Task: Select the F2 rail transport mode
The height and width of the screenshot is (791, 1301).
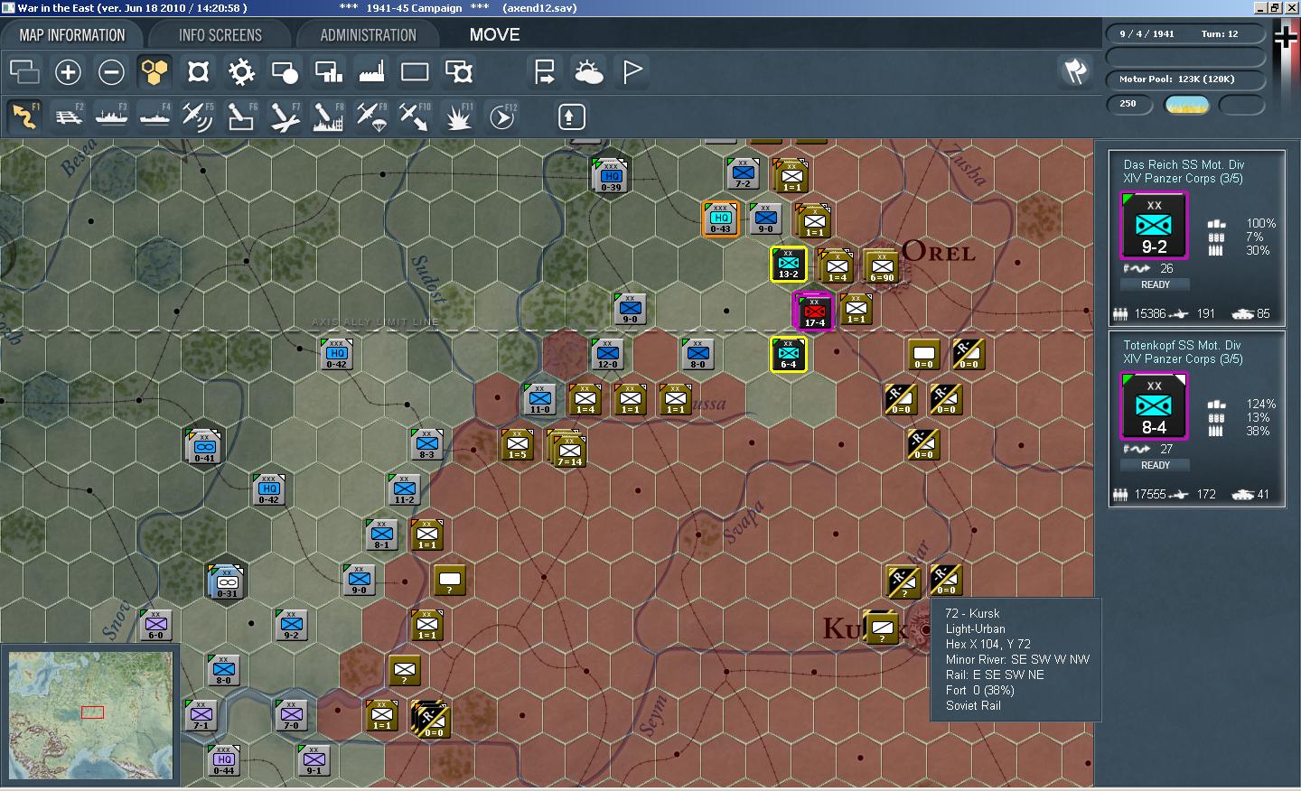Action: 68,116
